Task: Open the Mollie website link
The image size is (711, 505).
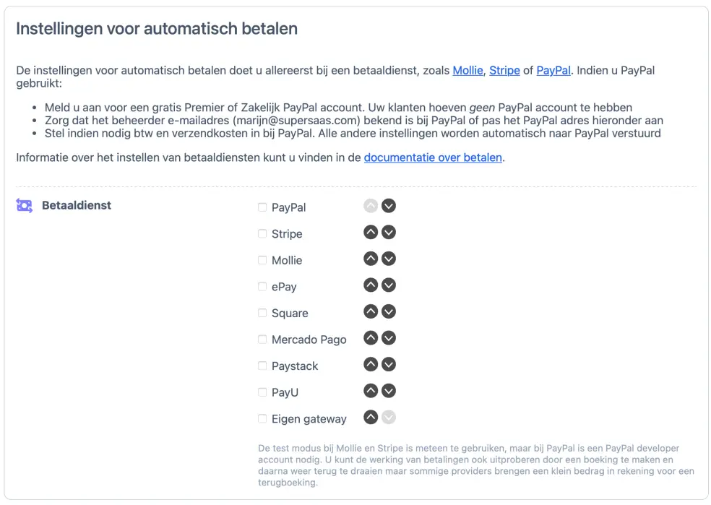Action: pos(467,70)
